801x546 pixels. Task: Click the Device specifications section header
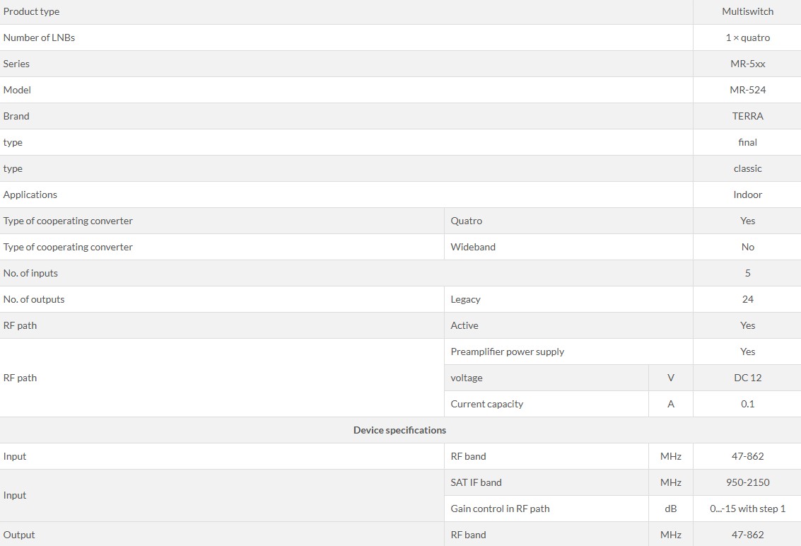pos(399,430)
